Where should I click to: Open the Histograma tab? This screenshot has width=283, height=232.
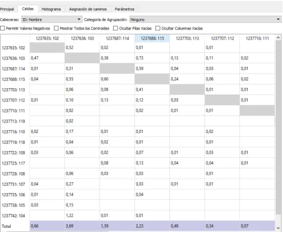[51, 9]
